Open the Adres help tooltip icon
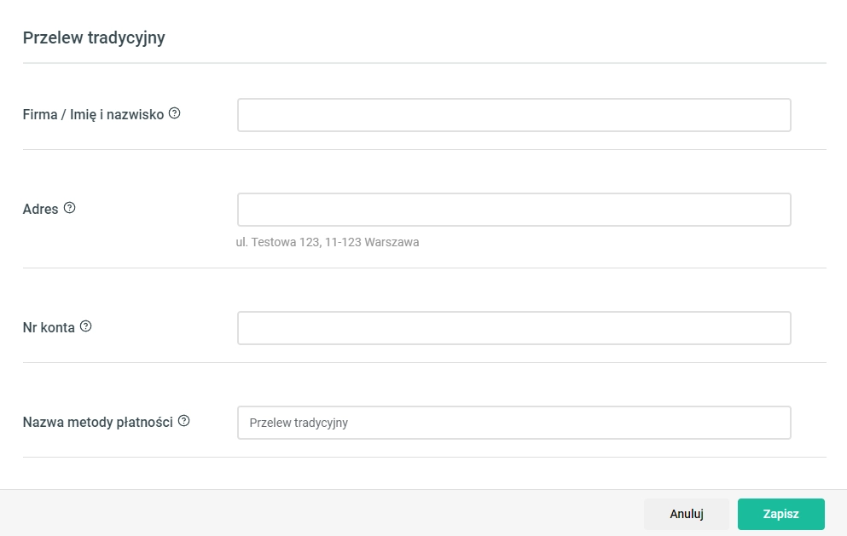This screenshot has width=847, height=536. pyautogui.click(x=70, y=208)
